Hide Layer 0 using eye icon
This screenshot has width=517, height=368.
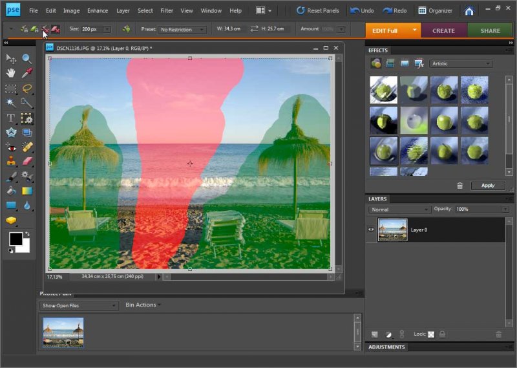[371, 230]
